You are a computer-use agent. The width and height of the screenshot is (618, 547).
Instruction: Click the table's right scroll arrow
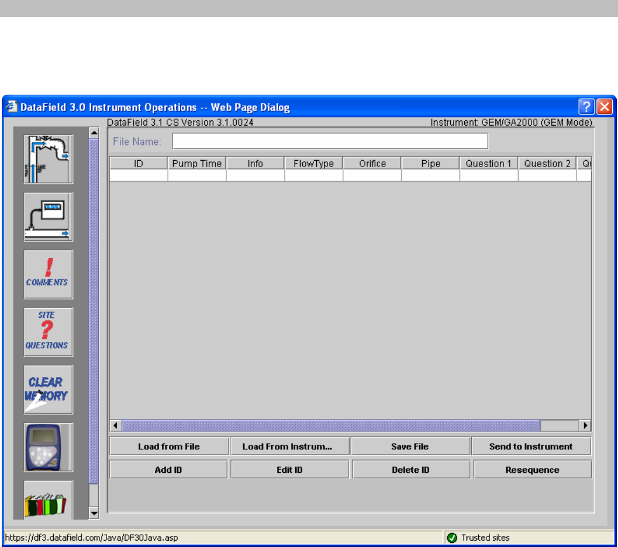(585, 425)
